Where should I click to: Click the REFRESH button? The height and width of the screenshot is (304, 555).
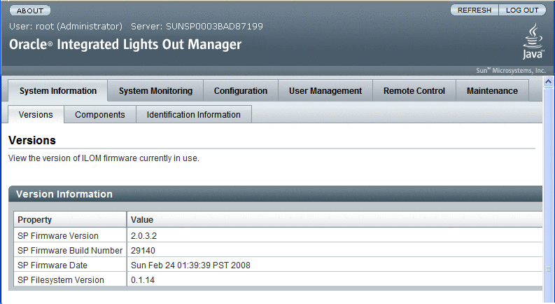tap(475, 11)
